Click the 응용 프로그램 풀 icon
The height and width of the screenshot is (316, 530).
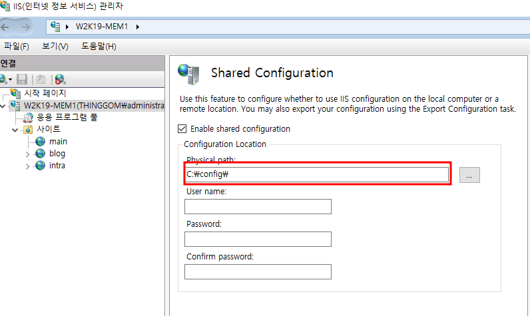coord(28,118)
